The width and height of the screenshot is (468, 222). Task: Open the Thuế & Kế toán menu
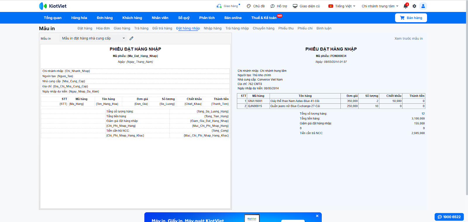(x=264, y=18)
